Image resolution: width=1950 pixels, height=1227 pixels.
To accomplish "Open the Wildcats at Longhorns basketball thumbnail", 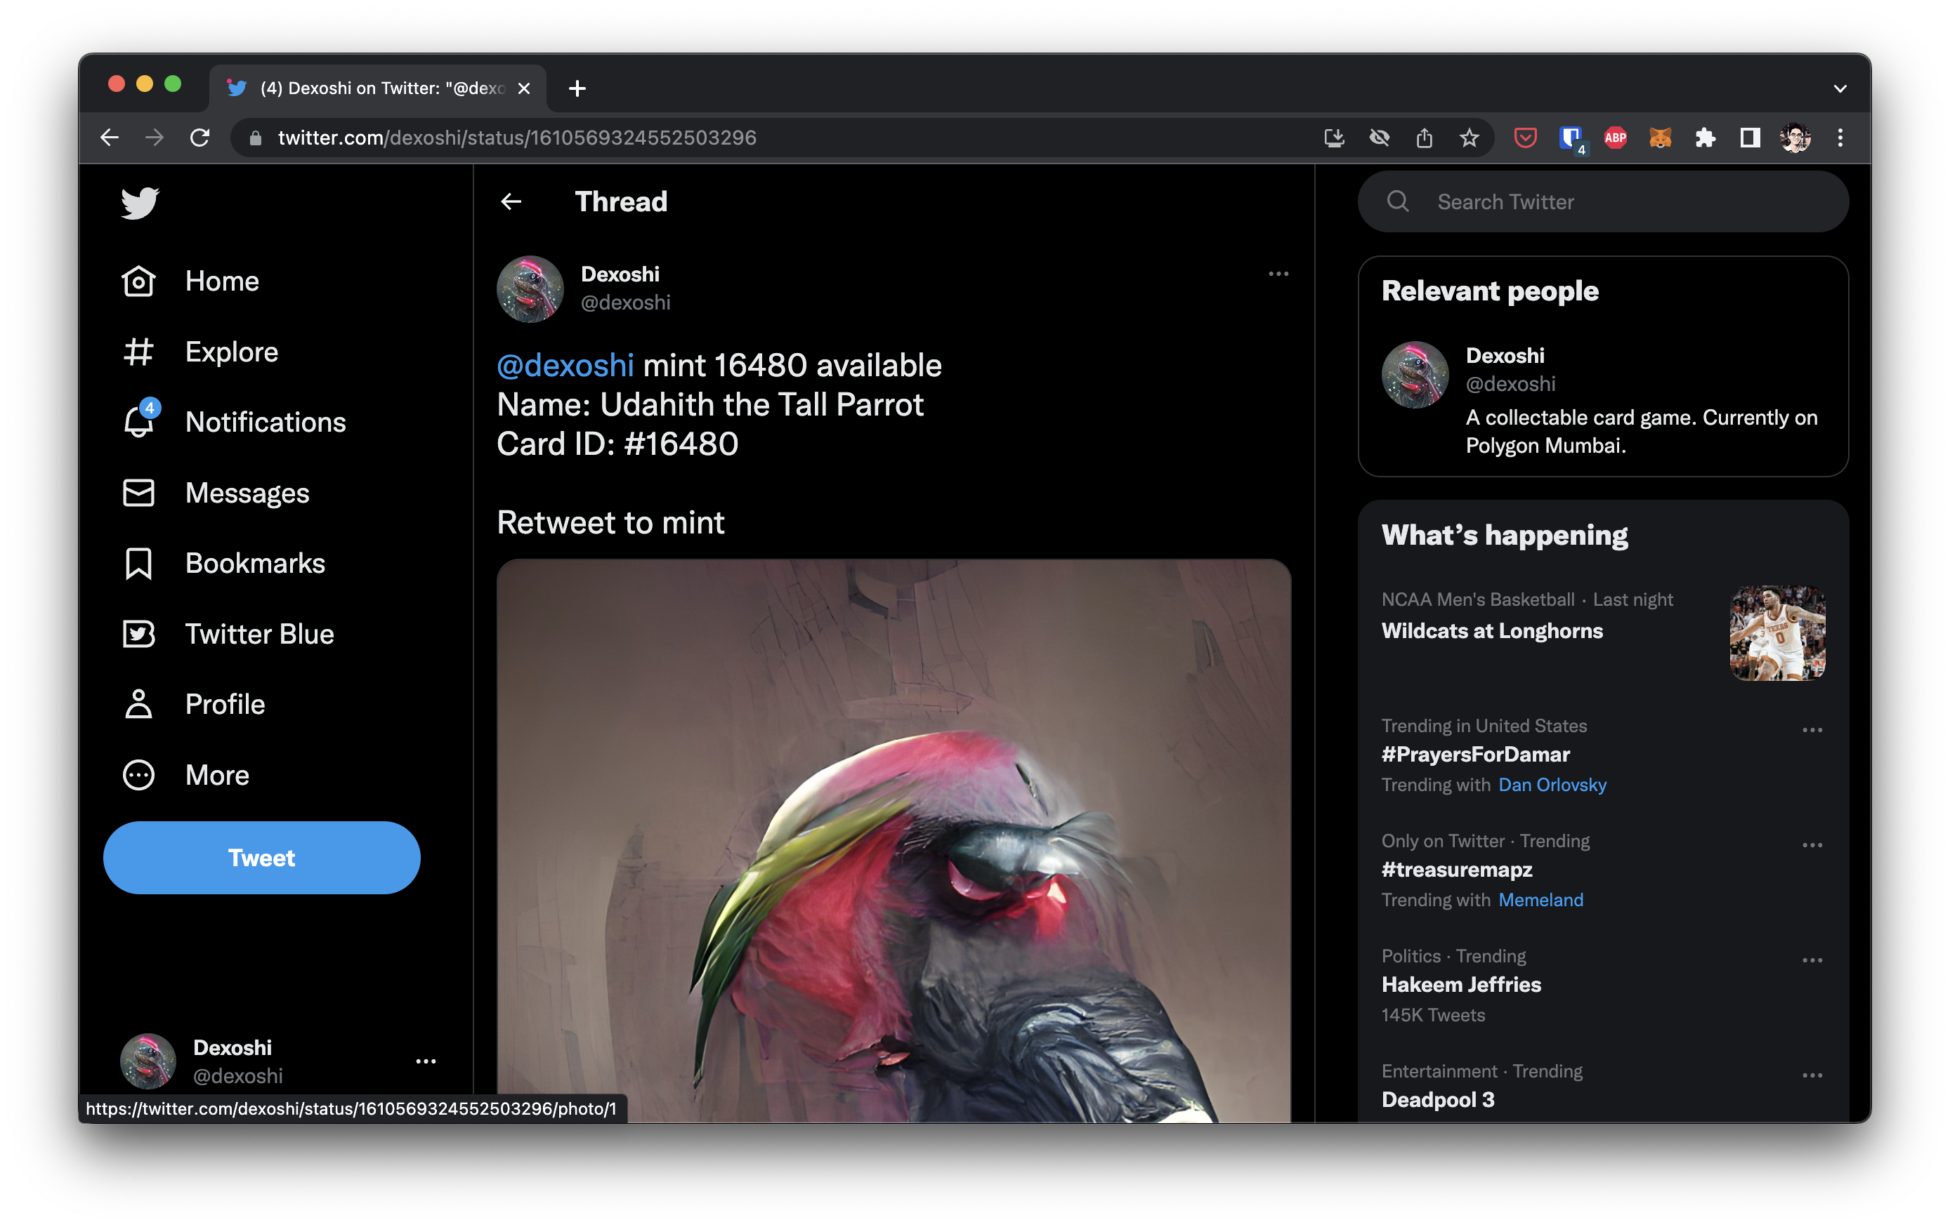I will pyautogui.click(x=1777, y=633).
